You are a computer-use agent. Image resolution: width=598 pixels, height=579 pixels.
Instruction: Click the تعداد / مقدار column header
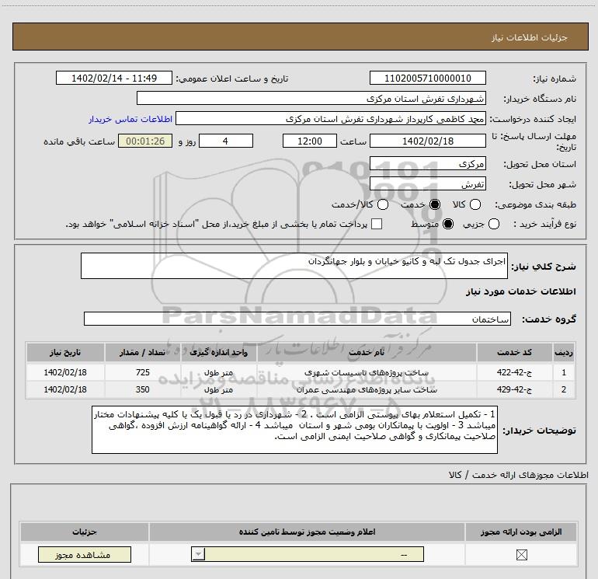[143, 352]
